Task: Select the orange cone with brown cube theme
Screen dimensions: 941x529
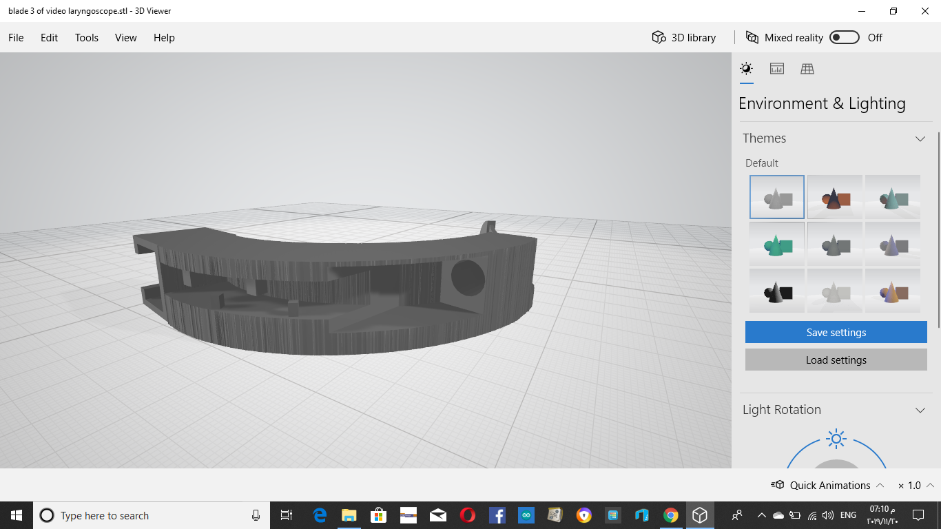Action: tap(893, 291)
